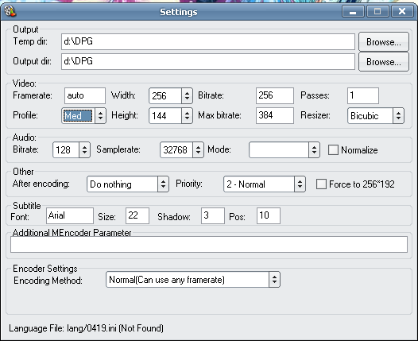Screen dimensions: 418x341
Task: Check the Force to 256*192 option
Action: coord(321,184)
